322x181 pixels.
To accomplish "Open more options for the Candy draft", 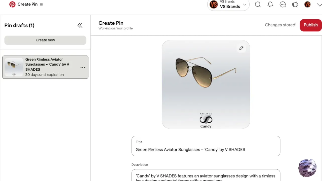I will tap(83, 67).
